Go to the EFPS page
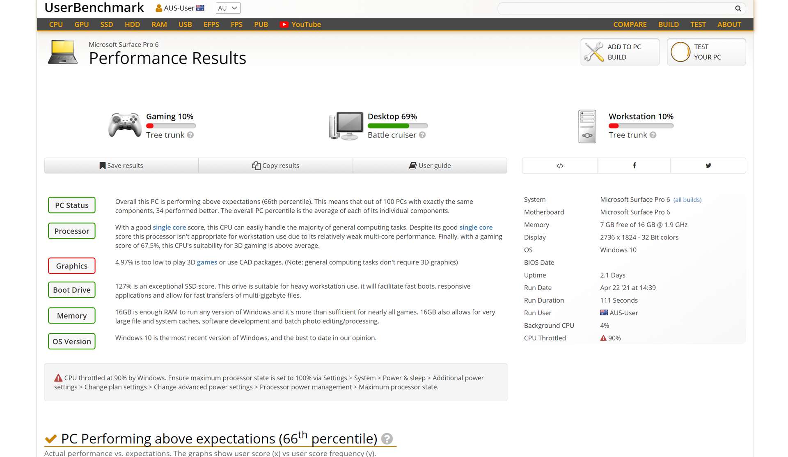The width and height of the screenshot is (788, 457). click(x=211, y=25)
